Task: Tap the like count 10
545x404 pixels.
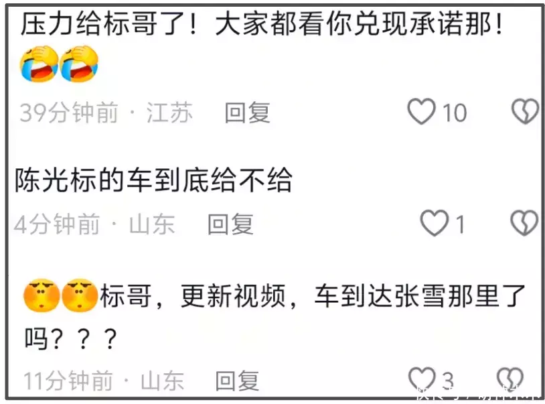Action: pos(455,113)
